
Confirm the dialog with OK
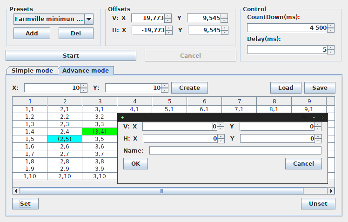(x=135, y=164)
